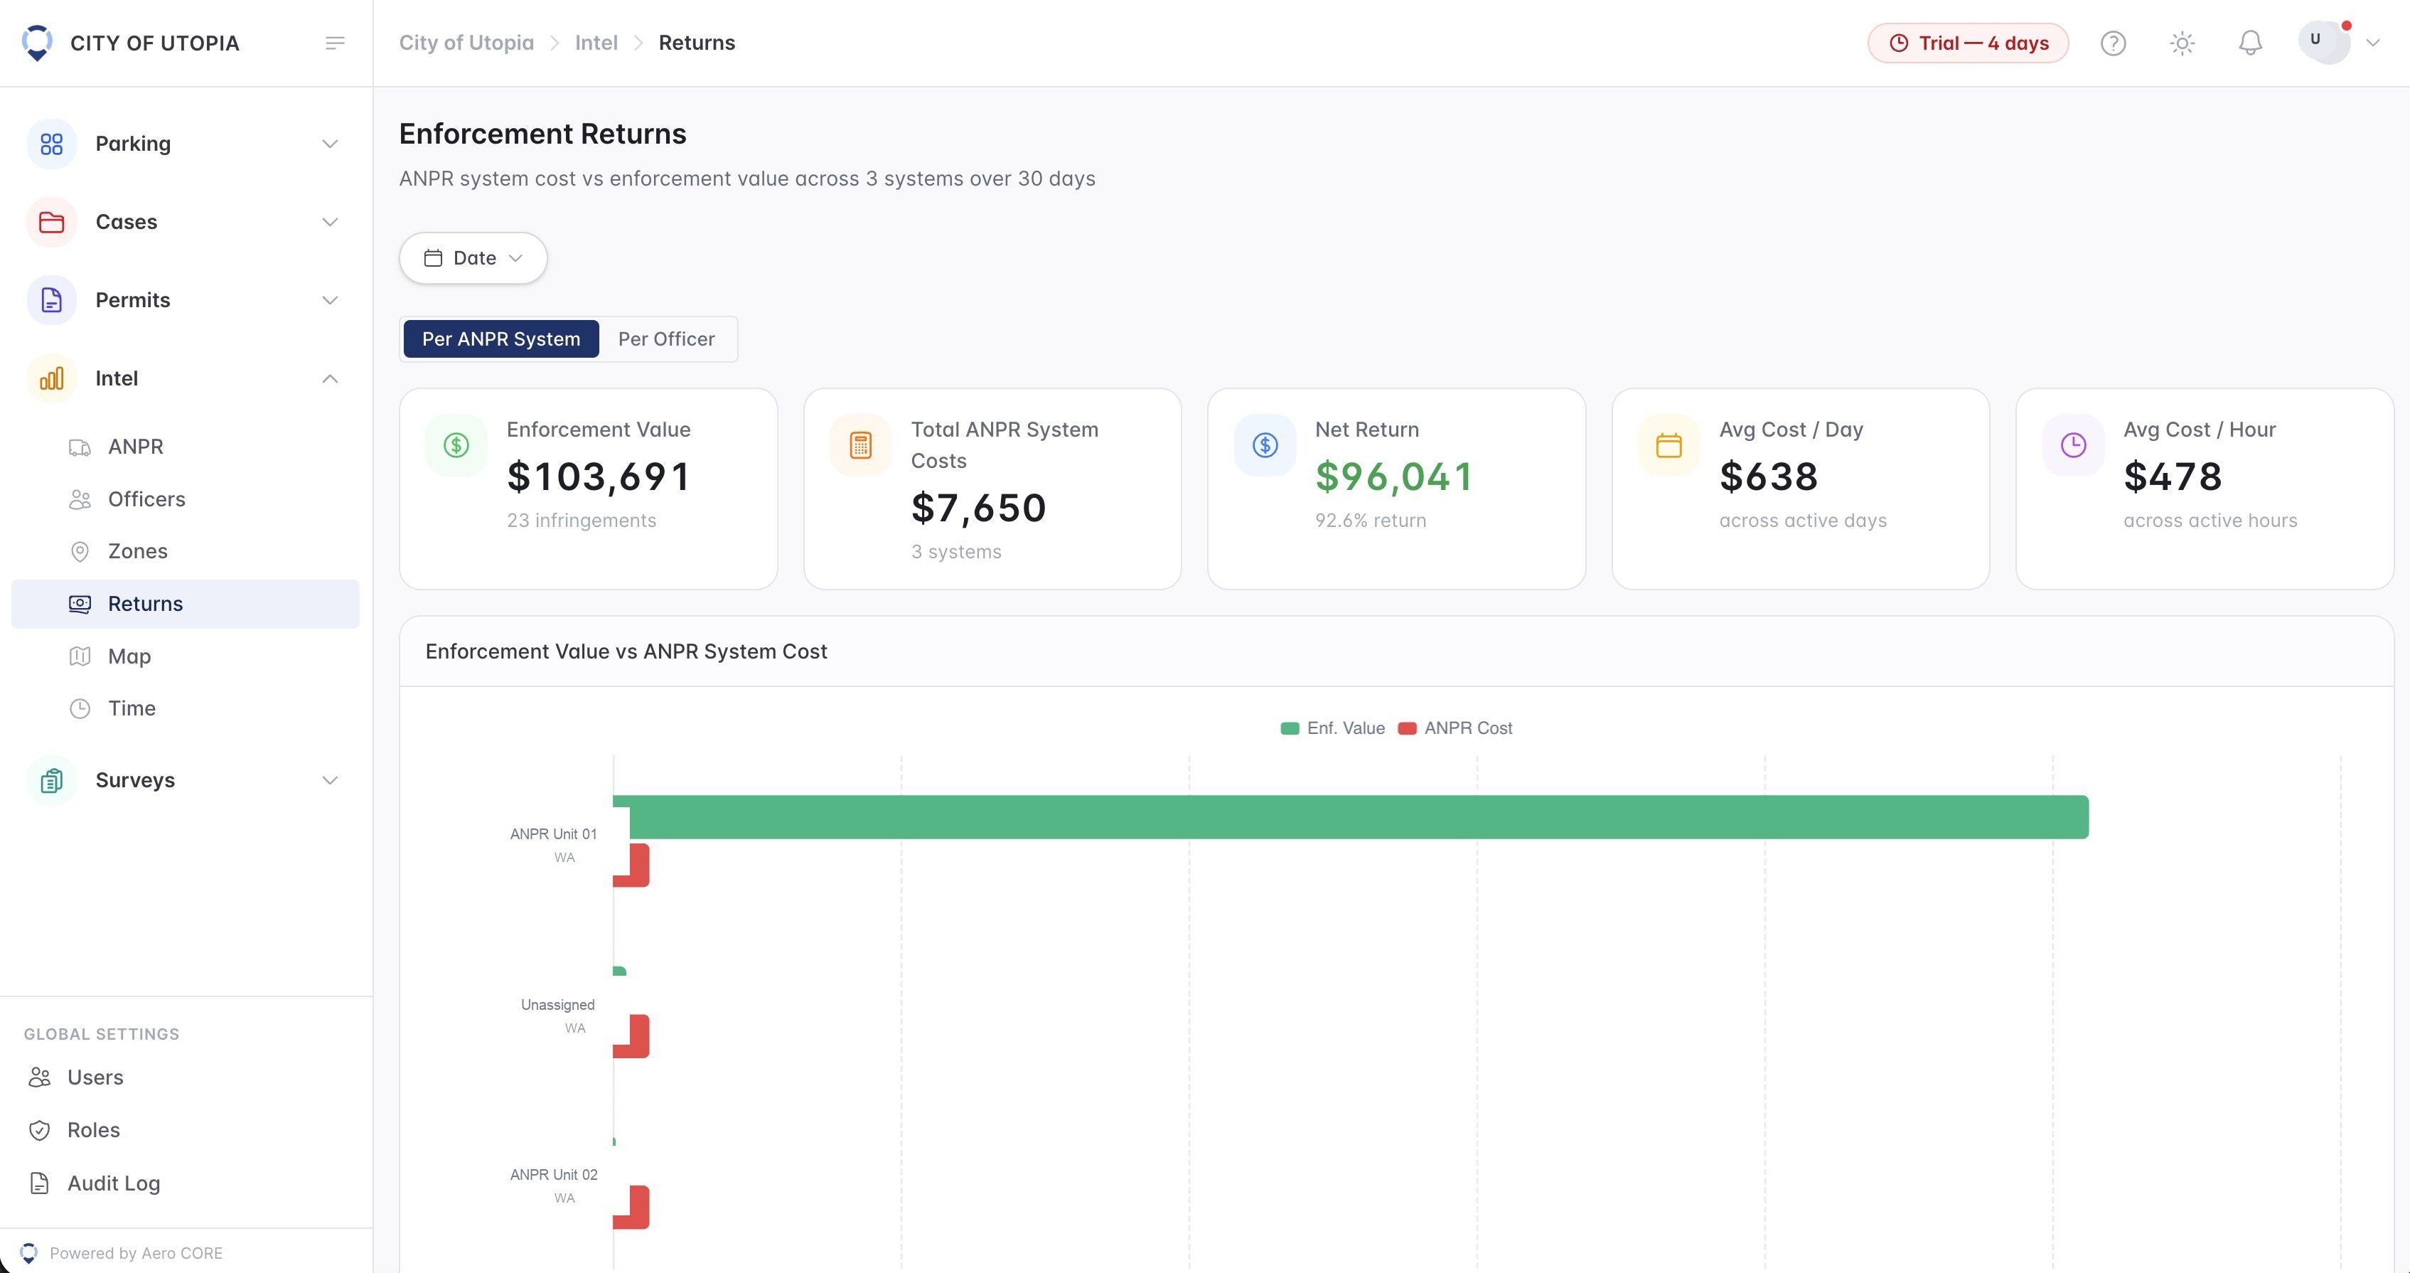Toggle Enf. Value legend series
Viewport: 2410px width, 1273px height.
[1332, 728]
